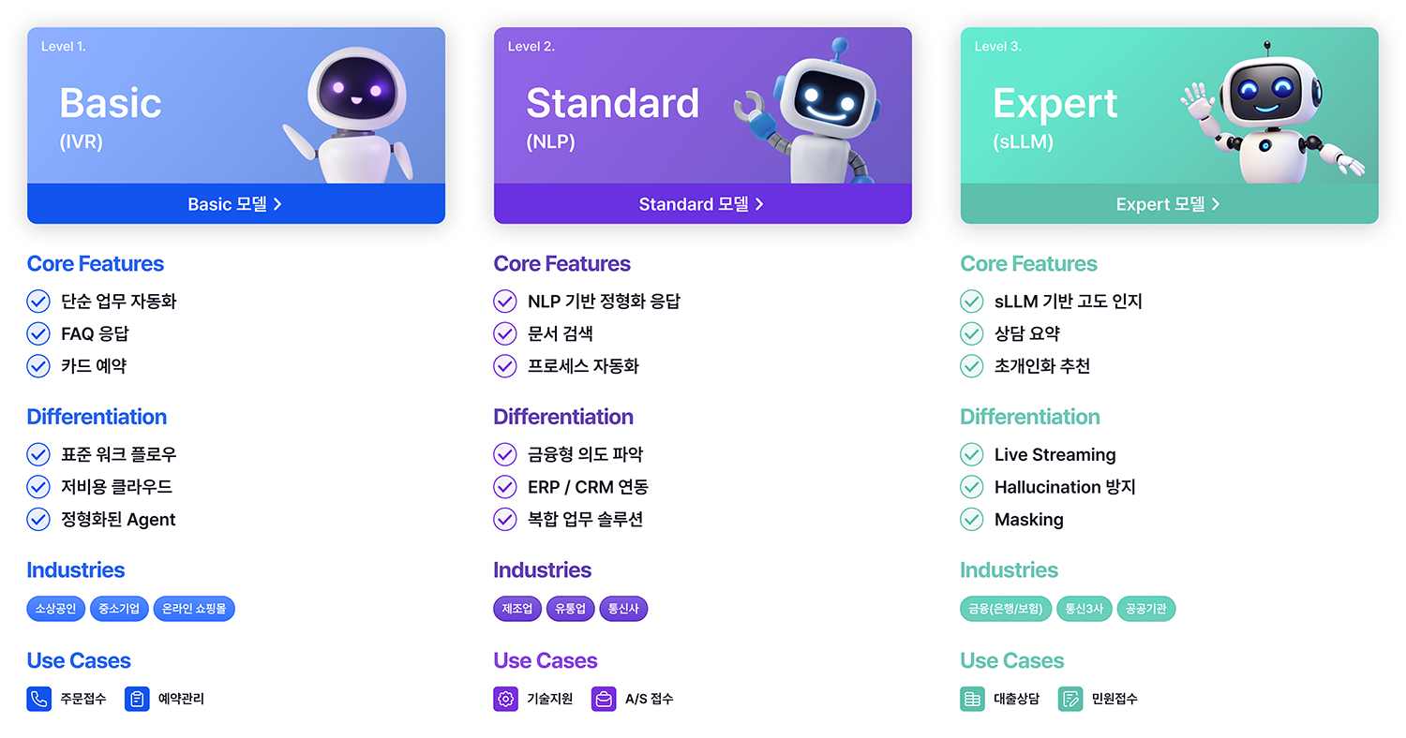Click the Basic model robot image

tap(349, 115)
